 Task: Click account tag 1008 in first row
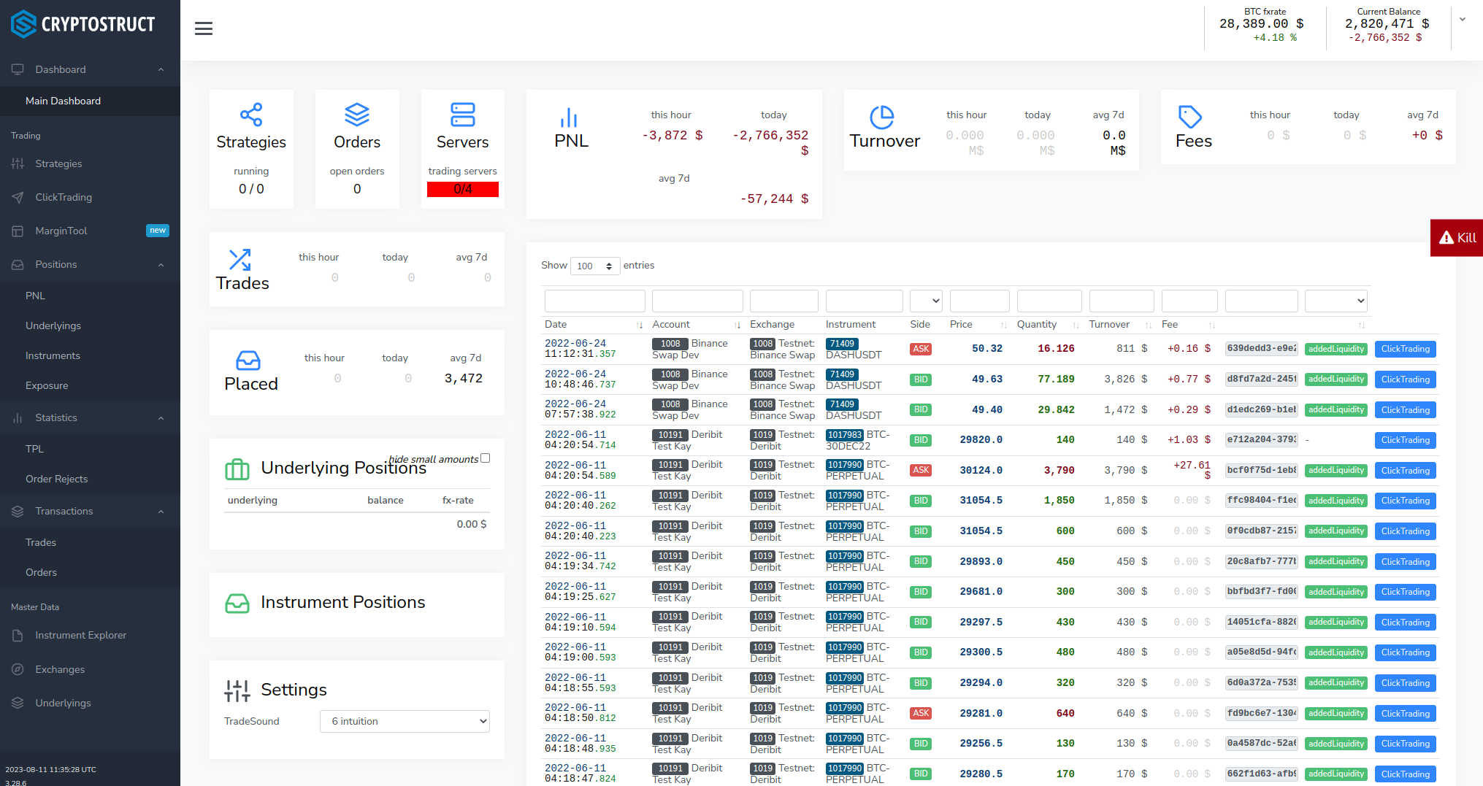click(x=670, y=344)
